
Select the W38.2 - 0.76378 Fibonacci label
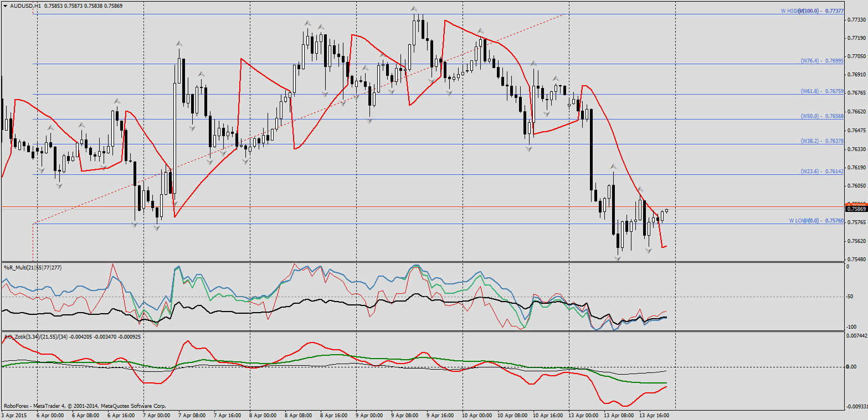tap(822, 141)
